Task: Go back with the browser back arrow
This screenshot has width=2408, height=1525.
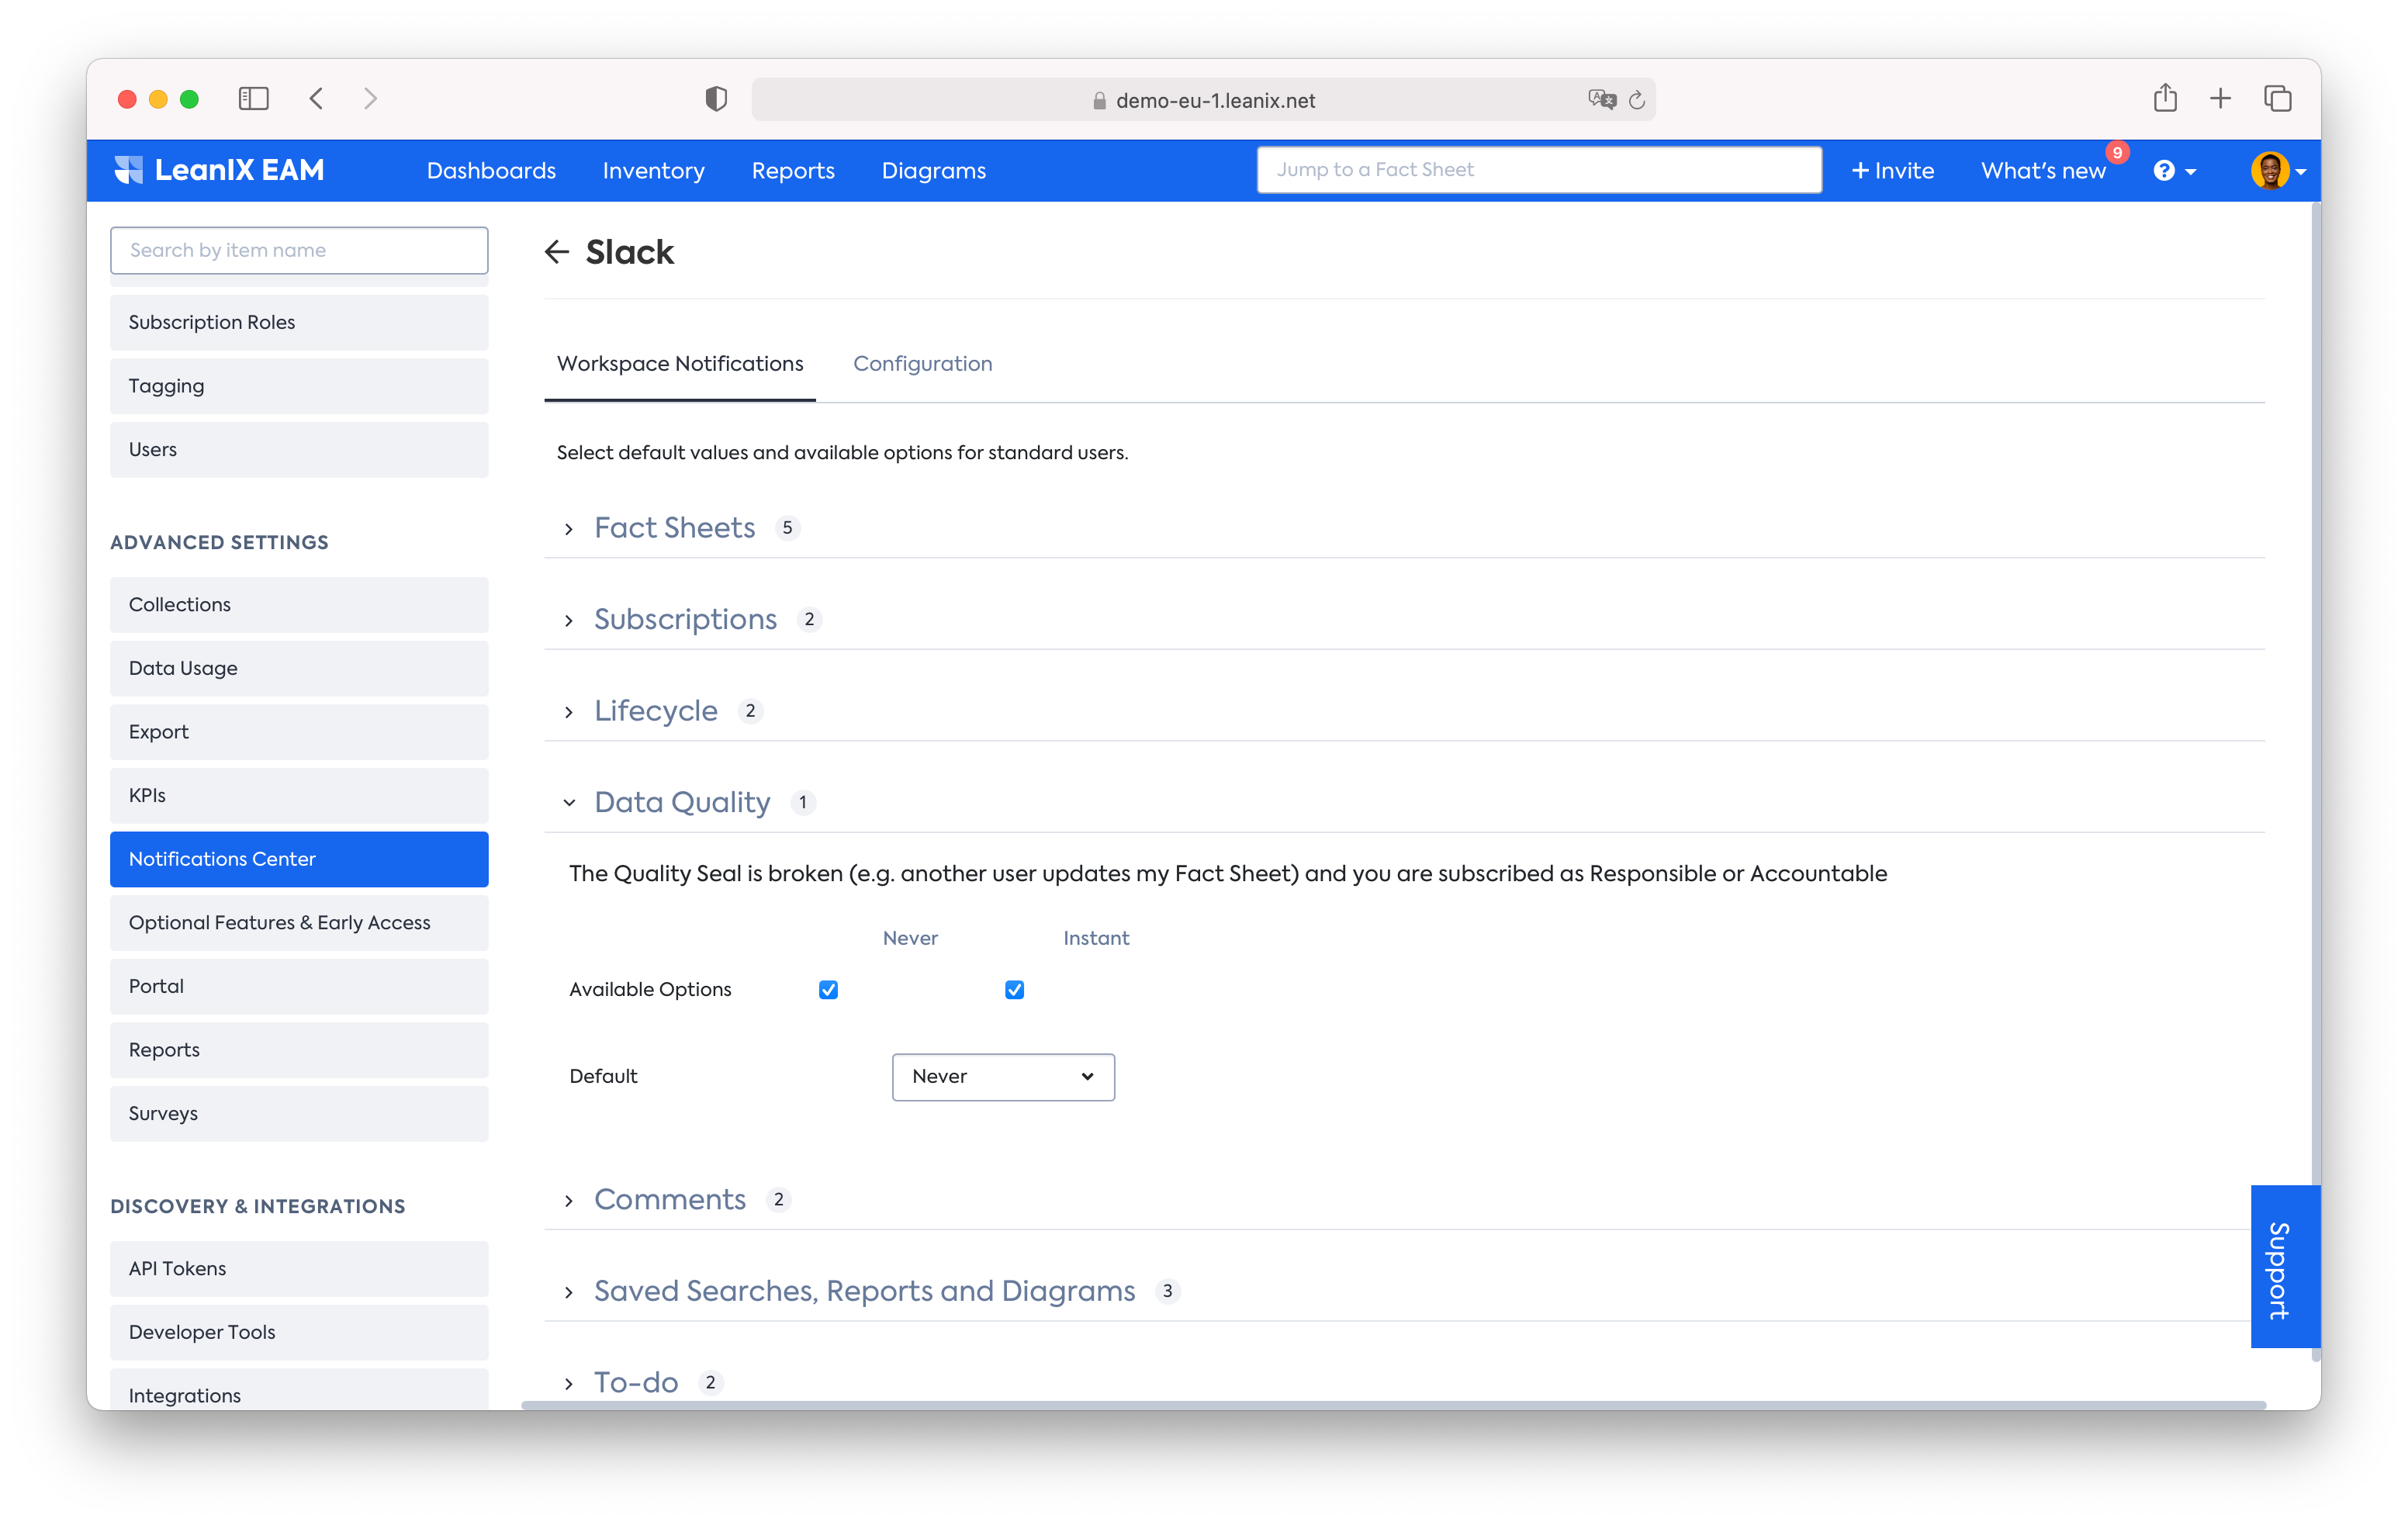Action: click(316, 99)
